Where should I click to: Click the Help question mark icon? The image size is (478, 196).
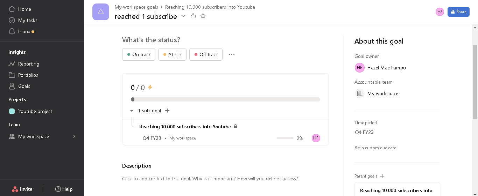pyautogui.click(x=58, y=189)
